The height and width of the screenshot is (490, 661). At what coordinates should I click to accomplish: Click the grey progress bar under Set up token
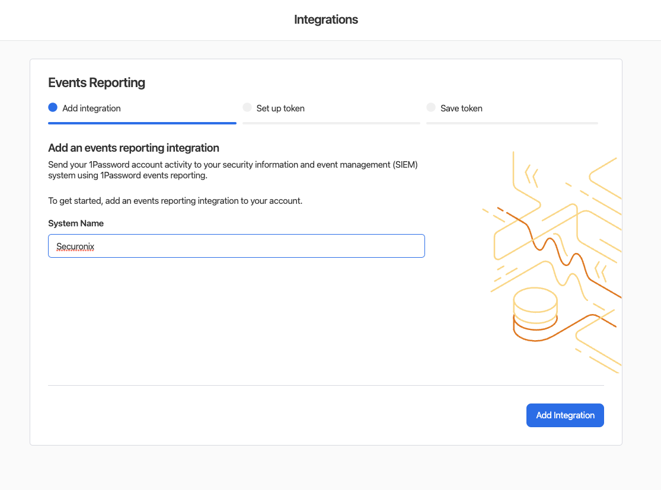click(x=331, y=123)
